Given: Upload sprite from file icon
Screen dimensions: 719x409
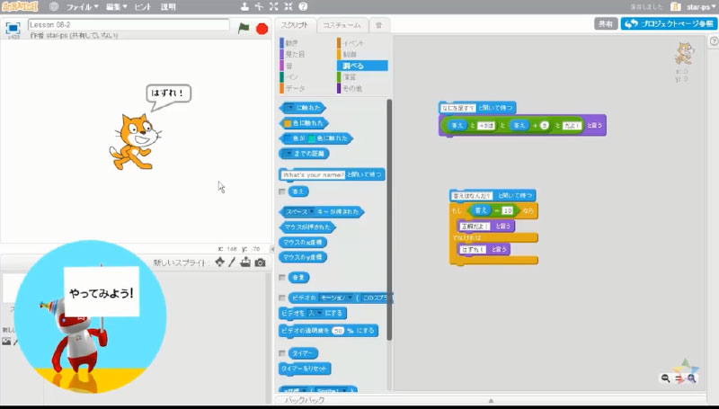Looking at the screenshot, I should click(x=245, y=262).
